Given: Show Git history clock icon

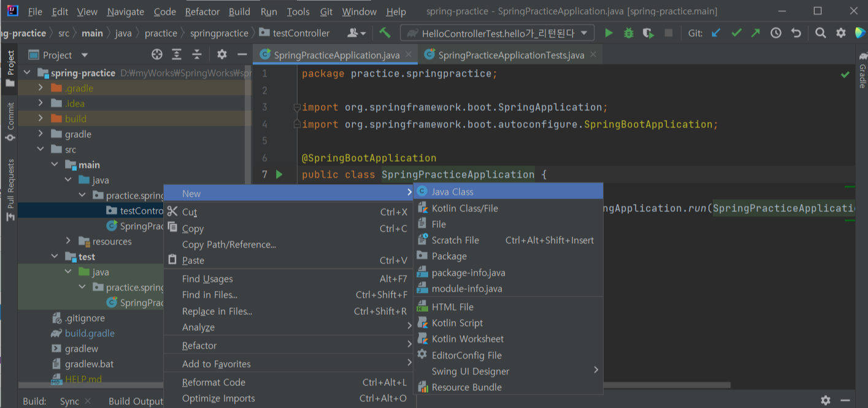Looking at the screenshot, I should click(776, 33).
